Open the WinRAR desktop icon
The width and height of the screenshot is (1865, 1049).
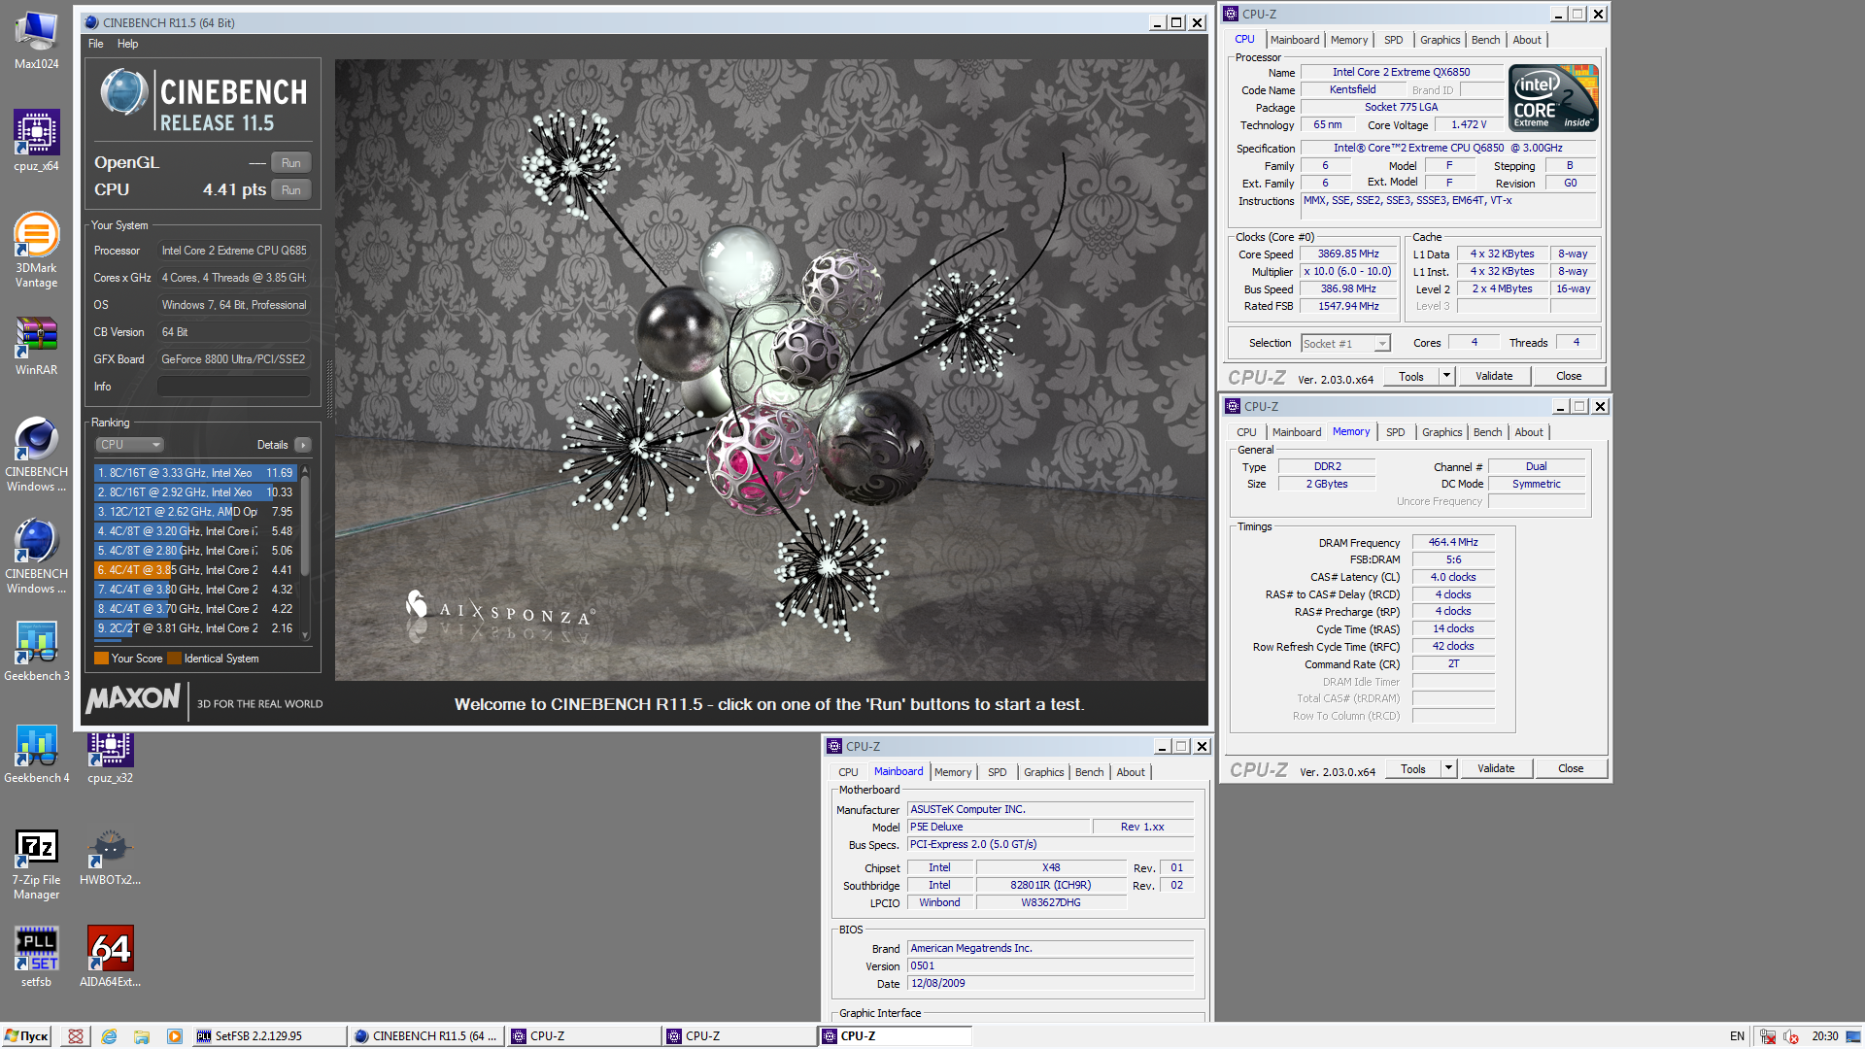(x=36, y=347)
